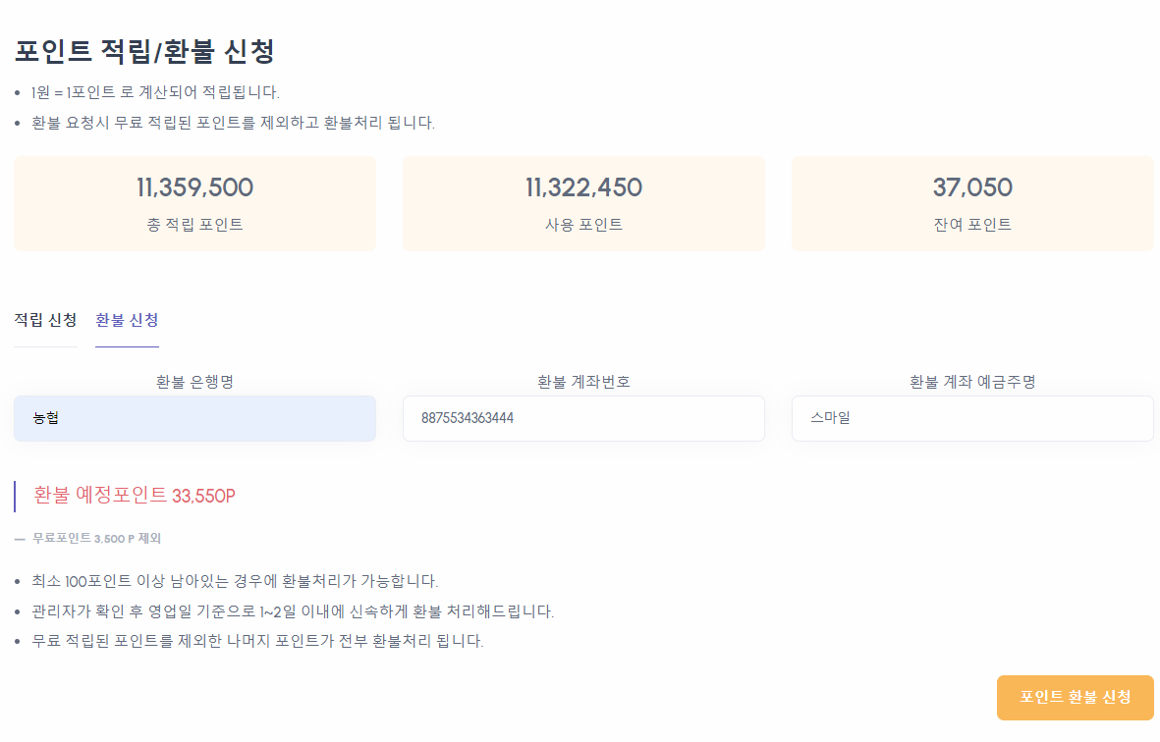Open the 환불 은행명 bank selector showing 농협
Viewport: 1160px width, 742px height.
194,417
